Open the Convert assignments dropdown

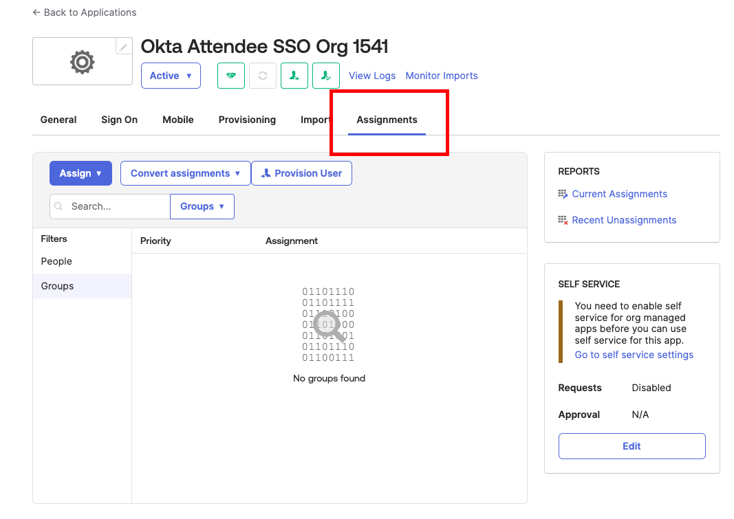point(185,173)
